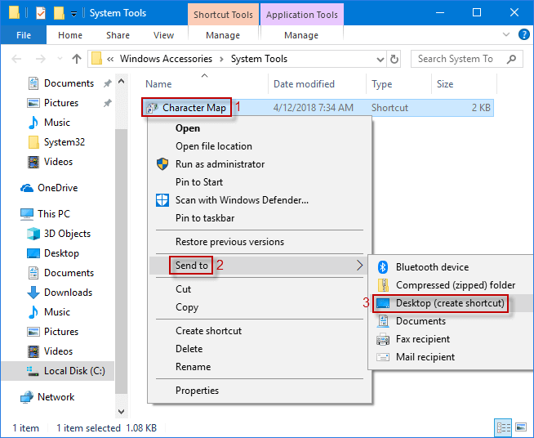Viewport: 534px width, 438px height.
Task: Click the chevron after Windows Accessories in address bar
Action: pos(222,59)
